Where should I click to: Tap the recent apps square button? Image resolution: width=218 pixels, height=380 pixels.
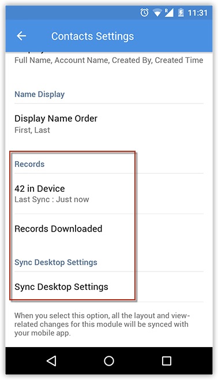(167, 361)
